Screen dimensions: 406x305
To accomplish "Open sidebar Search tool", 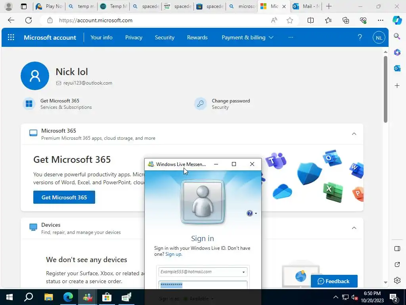I will click(x=397, y=36).
